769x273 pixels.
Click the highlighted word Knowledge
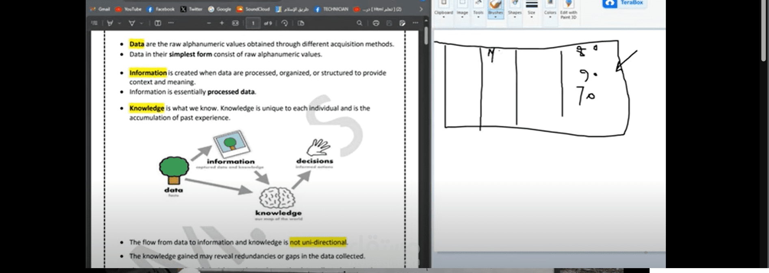click(147, 108)
